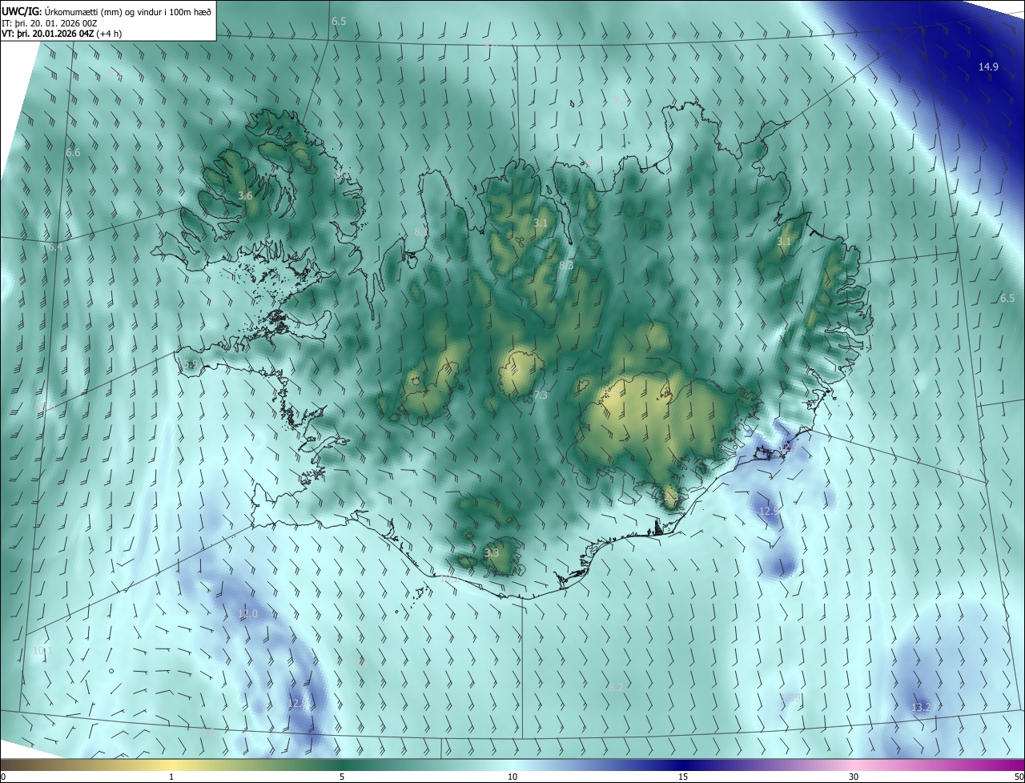
Task: Click the colorbar tick label 15
Action: coord(683,777)
